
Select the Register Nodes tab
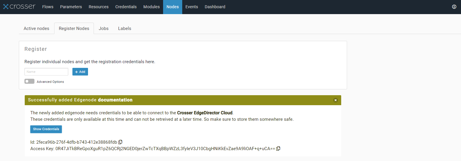(74, 28)
